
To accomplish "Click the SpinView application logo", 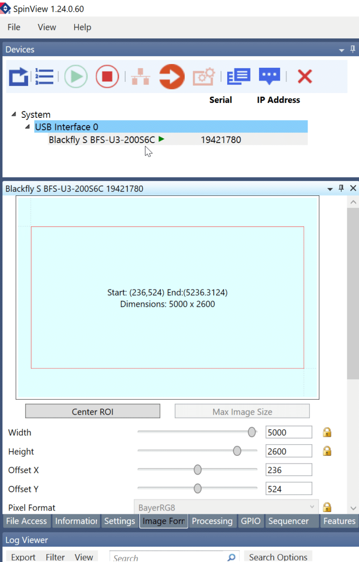I will pyautogui.click(x=6, y=9).
